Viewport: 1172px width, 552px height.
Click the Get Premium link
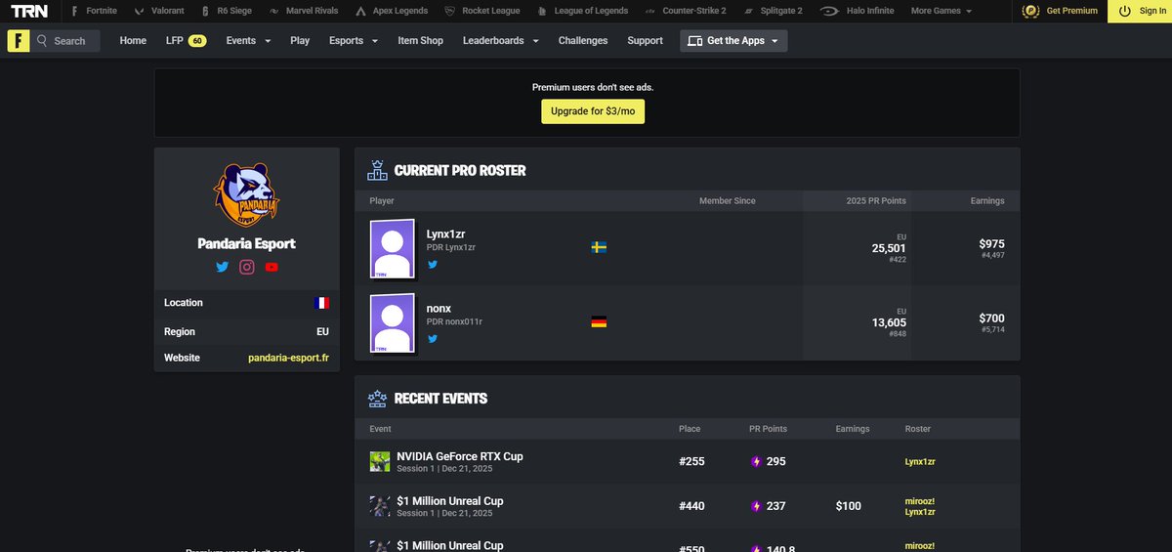click(1061, 11)
